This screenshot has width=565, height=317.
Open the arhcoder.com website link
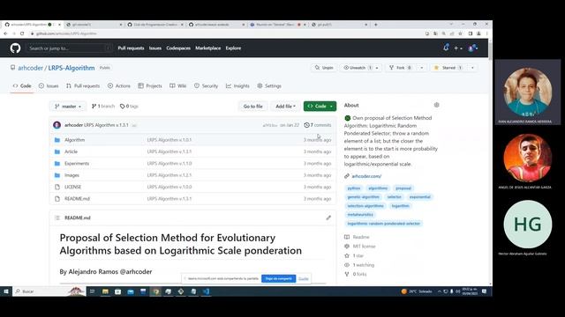[366, 176]
